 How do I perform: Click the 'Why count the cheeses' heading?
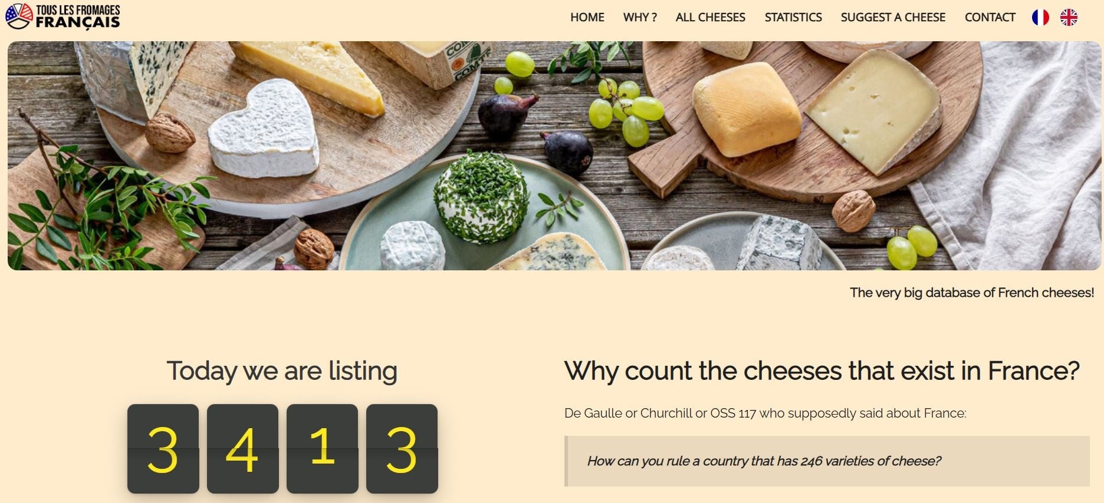point(822,371)
